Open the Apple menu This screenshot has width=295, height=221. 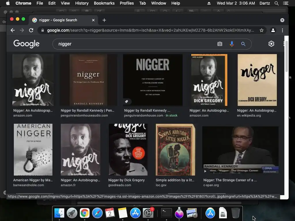pyautogui.click(x=8, y=3)
